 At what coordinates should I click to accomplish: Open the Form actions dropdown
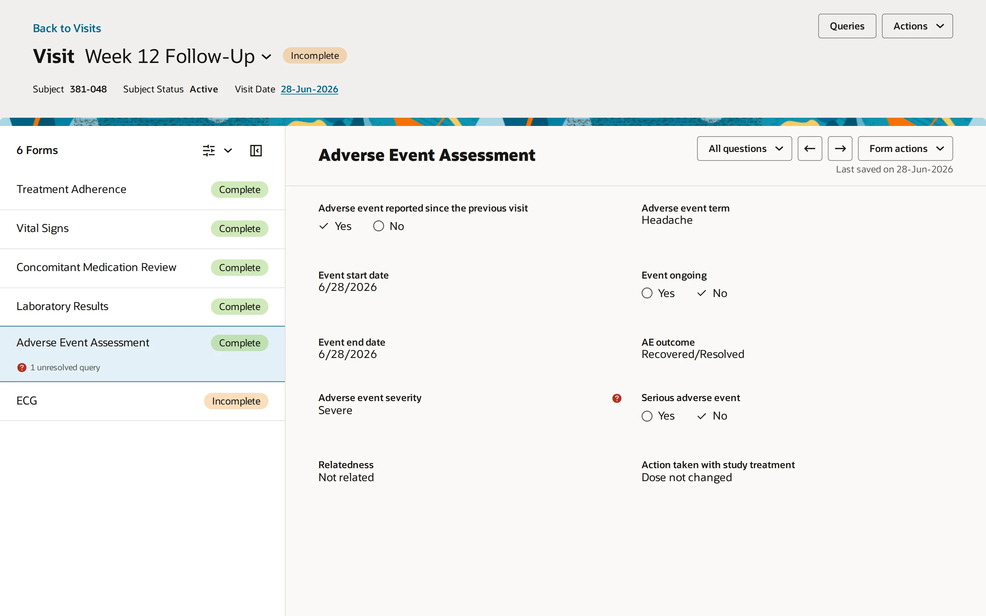pyautogui.click(x=905, y=149)
